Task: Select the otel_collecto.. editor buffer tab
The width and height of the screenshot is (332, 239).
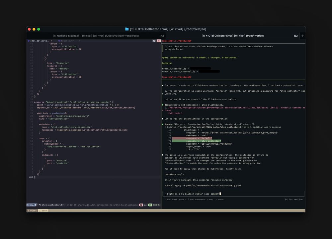Action: pyautogui.click(x=40, y=41)
